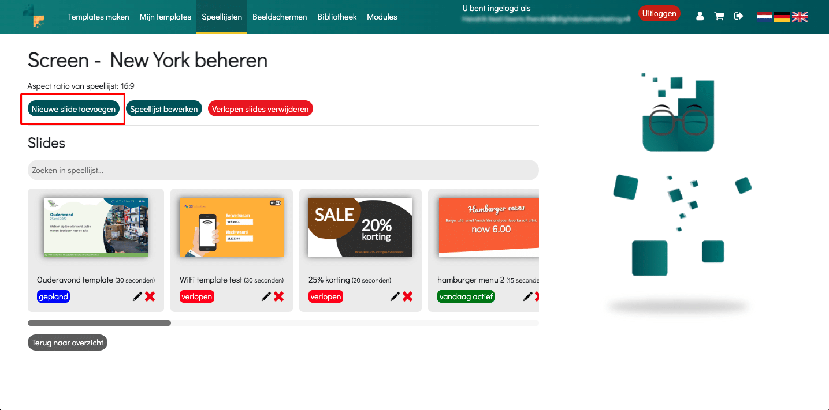Open the shopping cart icon
The image size is (829, 410).
719,16
